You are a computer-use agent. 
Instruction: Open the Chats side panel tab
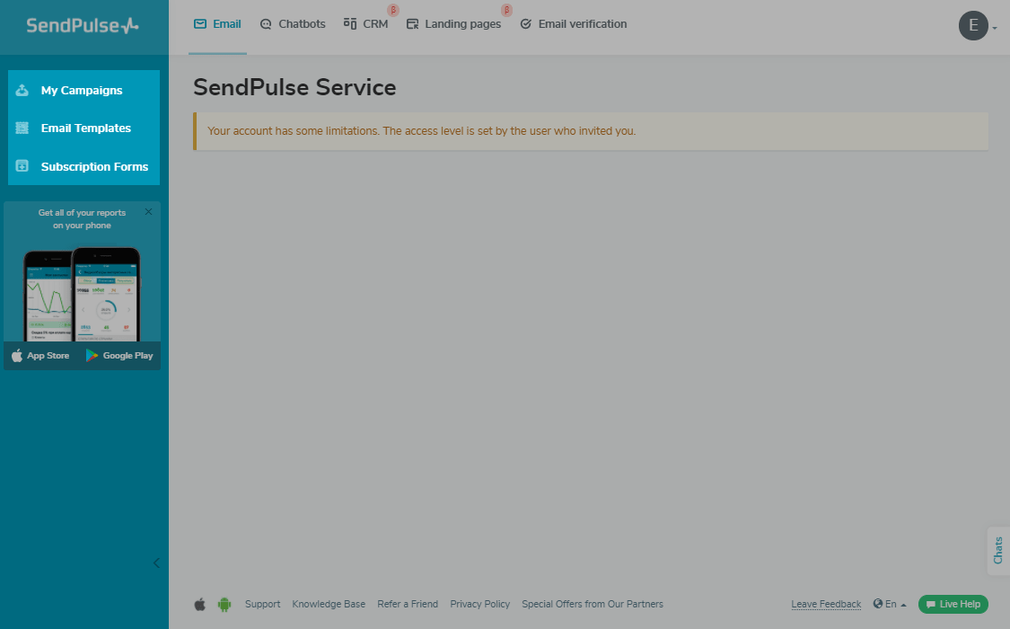[x=998, y=550]
